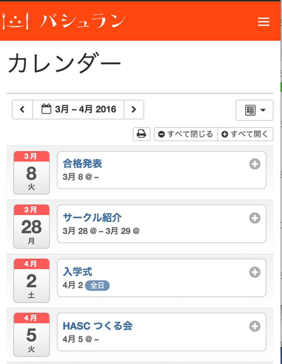This screenshot has height=364, width=282.
Task: Expand the サークル紹介 event details
Action: (x=255, y=218)
